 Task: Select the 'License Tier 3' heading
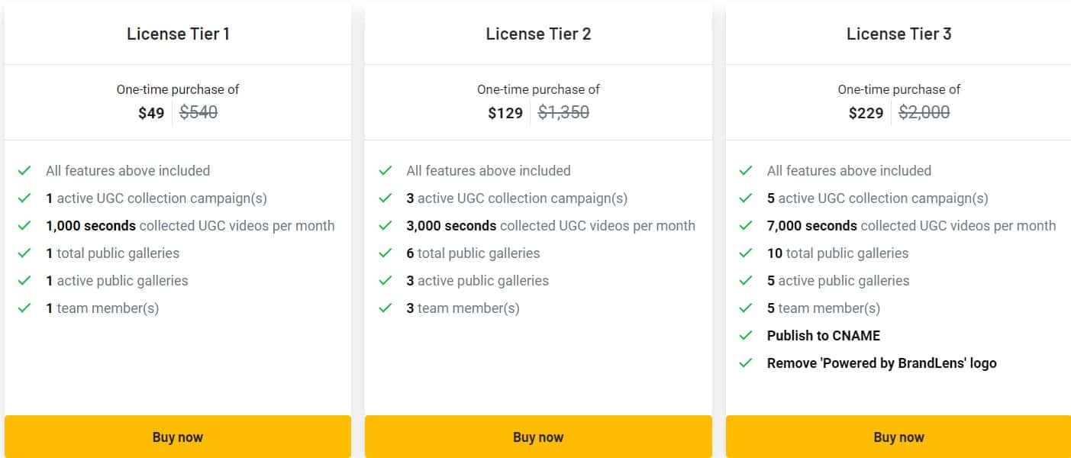tap(898, 34)
